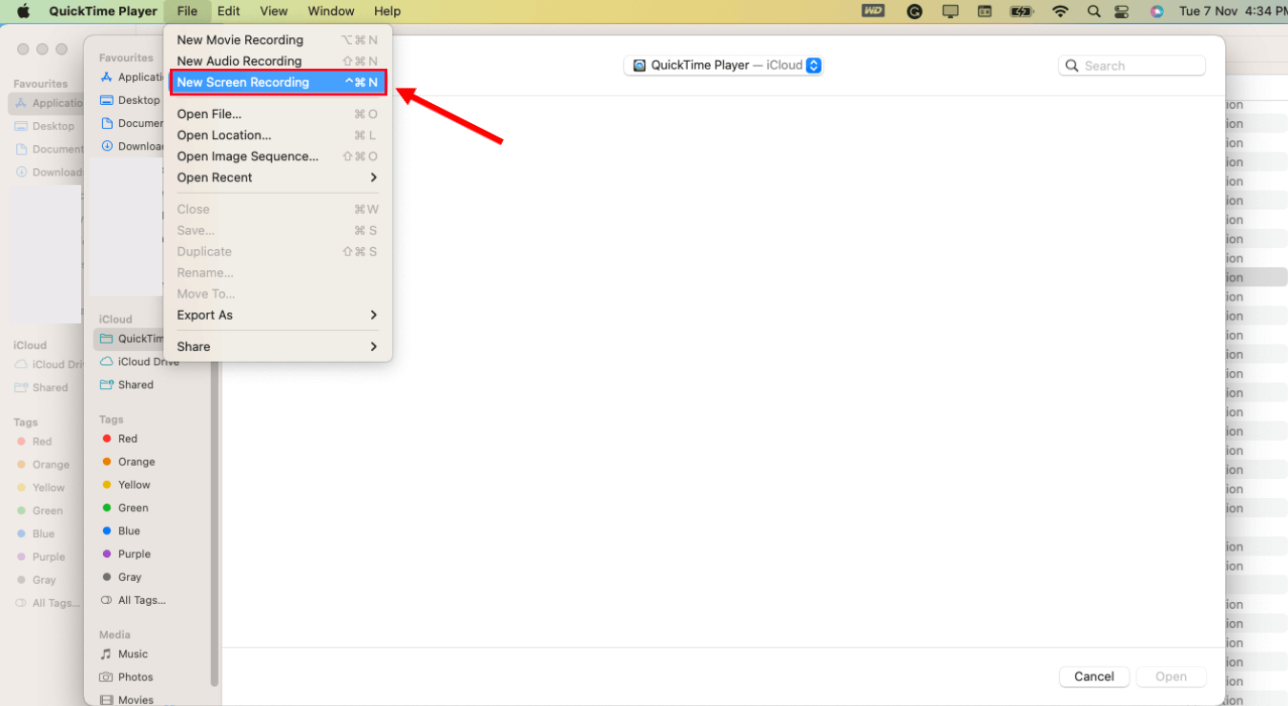The width and height of the screenshot is (1288, 706).
Task: Choose New Movie Recording menu entry
Action: point(278,40)
